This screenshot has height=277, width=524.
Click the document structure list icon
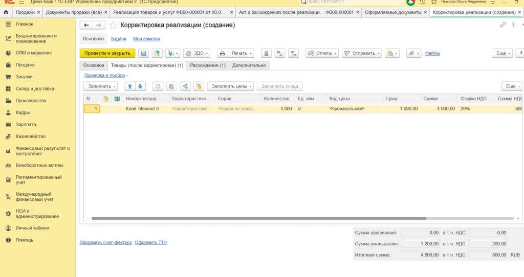pyautogui.click(x=266, y=53)
